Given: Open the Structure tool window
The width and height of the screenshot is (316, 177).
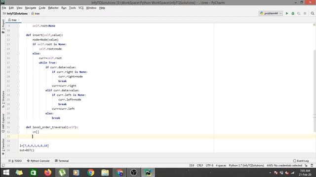Looking at the screenshot, I should pyautogui.click(x=3, y=99).
